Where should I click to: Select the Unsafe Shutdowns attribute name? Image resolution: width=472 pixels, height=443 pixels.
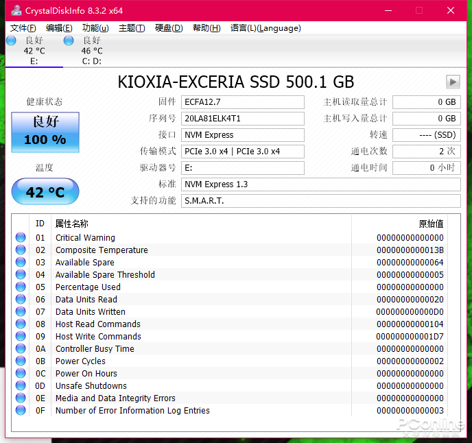(91, 386)
